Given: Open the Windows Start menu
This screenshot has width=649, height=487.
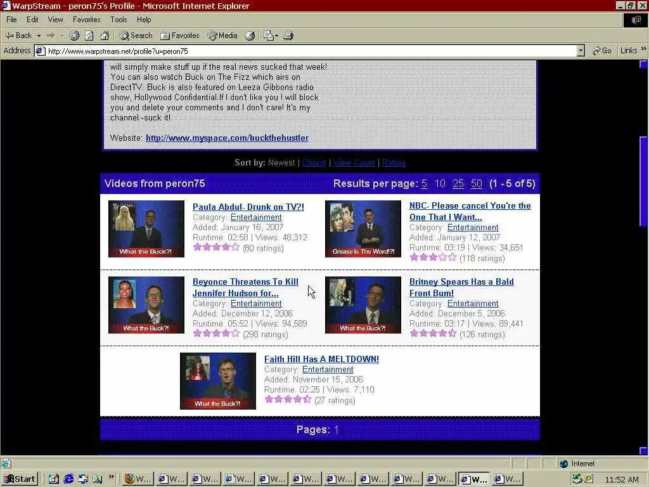Looking at the screenshot, I should pos(20,479).
